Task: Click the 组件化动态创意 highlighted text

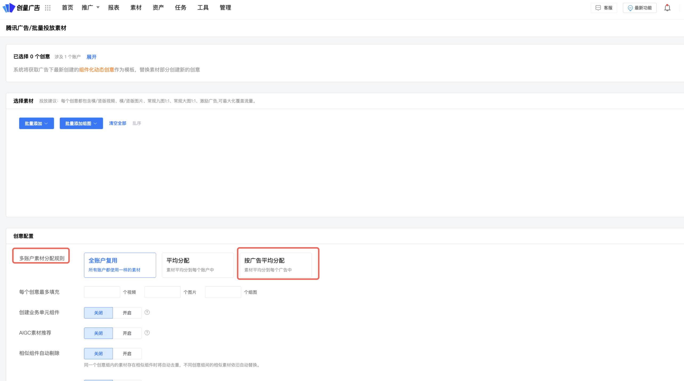Action: 96,70
